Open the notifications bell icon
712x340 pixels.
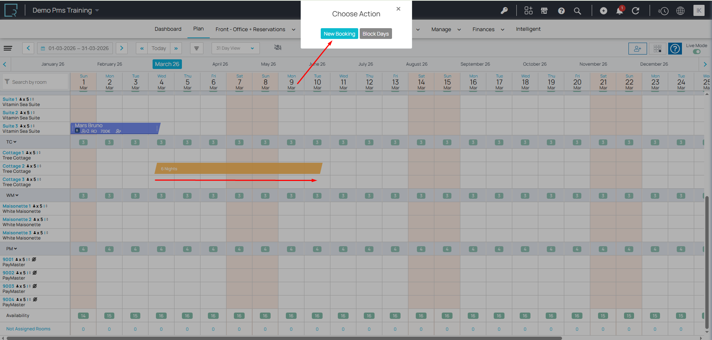click(x=619, y=11)
